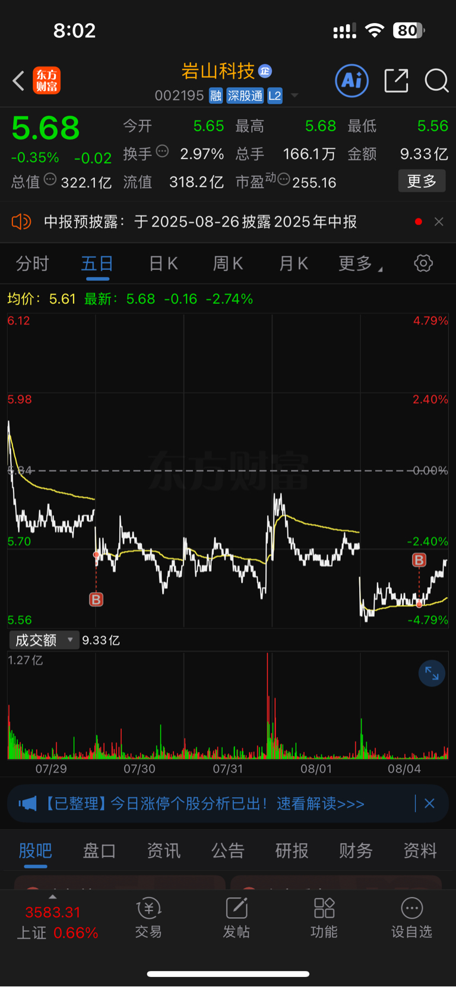Tap the L2 level badge

tap(275, 96)
